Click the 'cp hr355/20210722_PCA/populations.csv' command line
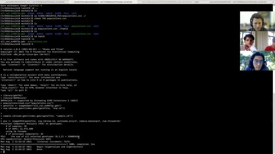This screenshot has height=154, width=275. pyautogui.click(x=43, y=16)
